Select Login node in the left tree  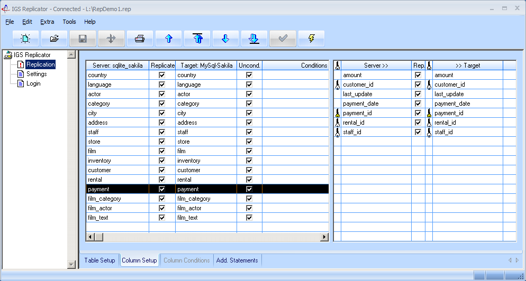click(x=33, y=83)
